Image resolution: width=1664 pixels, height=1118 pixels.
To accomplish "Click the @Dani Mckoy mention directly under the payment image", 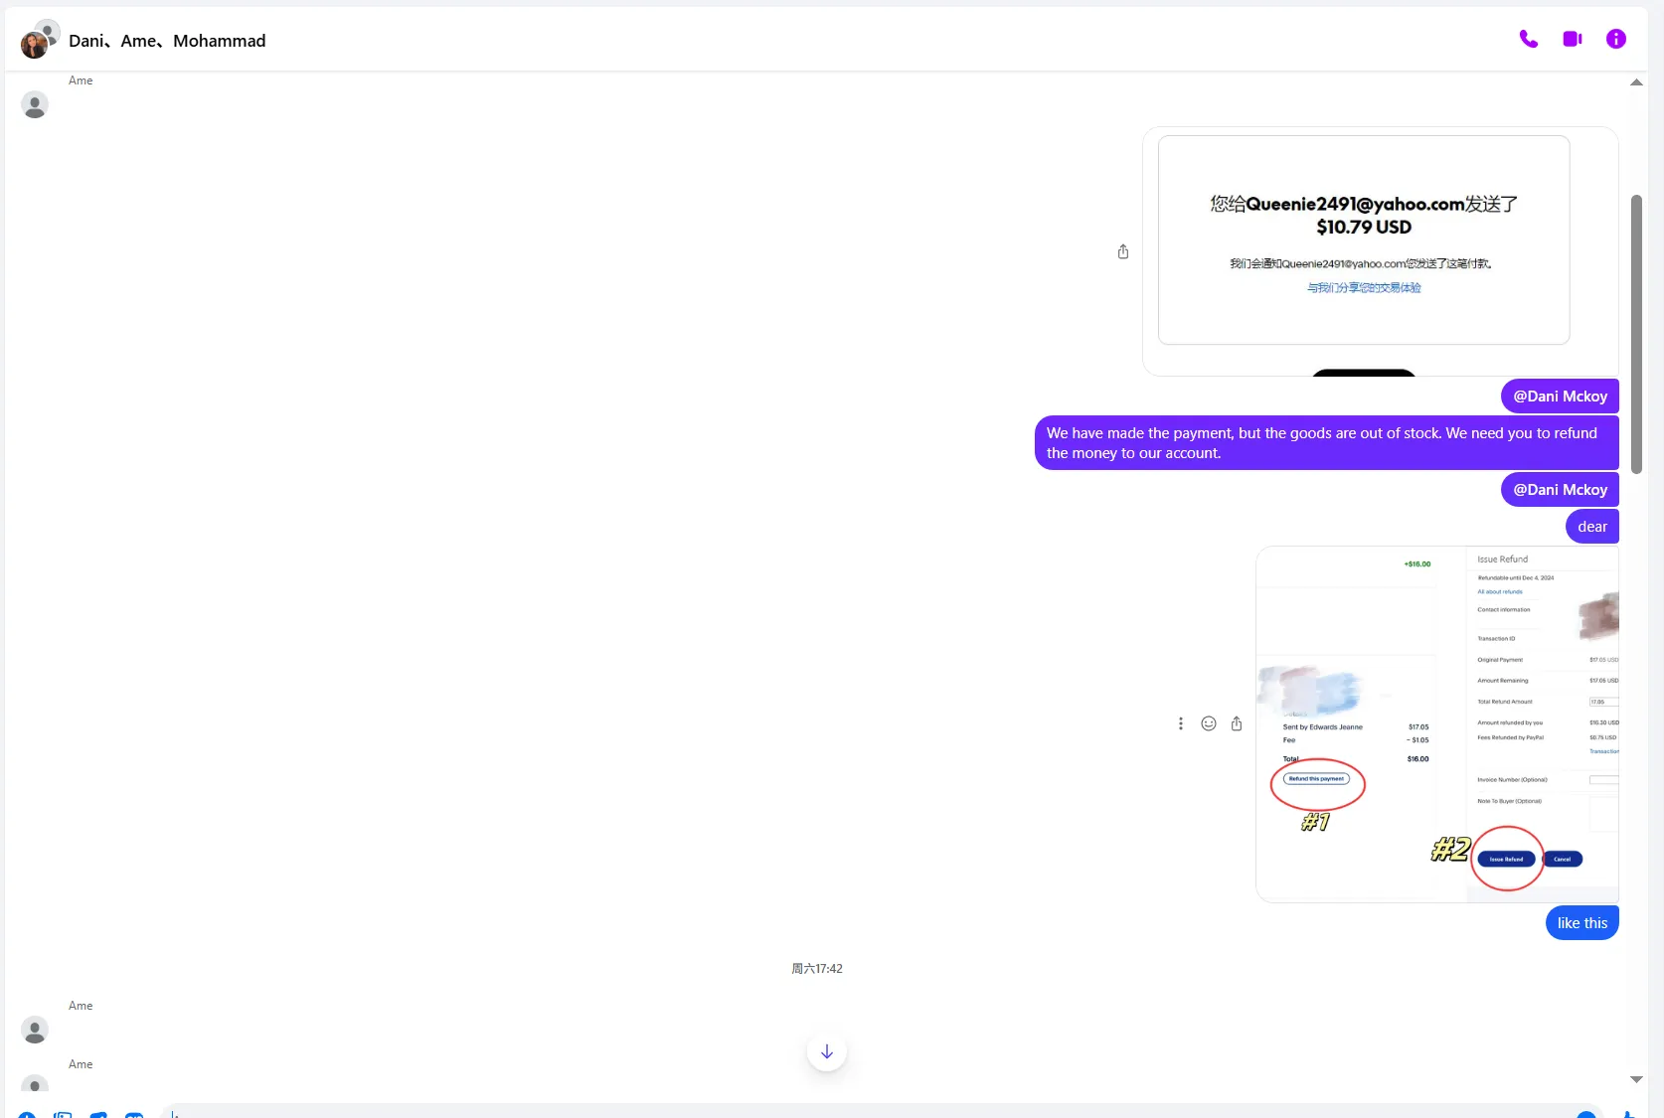I will pyautogui.click(x=1560, y=397).
